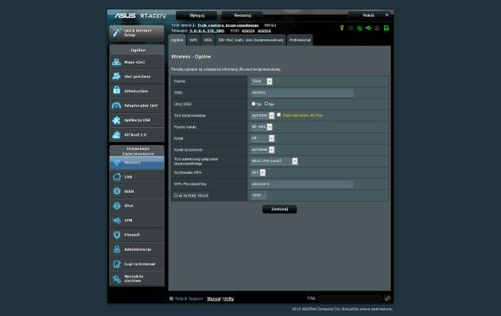
Task: Open Sieć gościnna guest network icon
Action: pos(116,76)
